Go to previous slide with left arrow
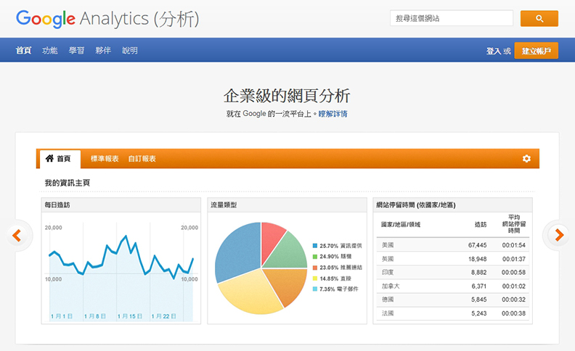This screenshot has width=575, height=351. click(x=17, y=235)
